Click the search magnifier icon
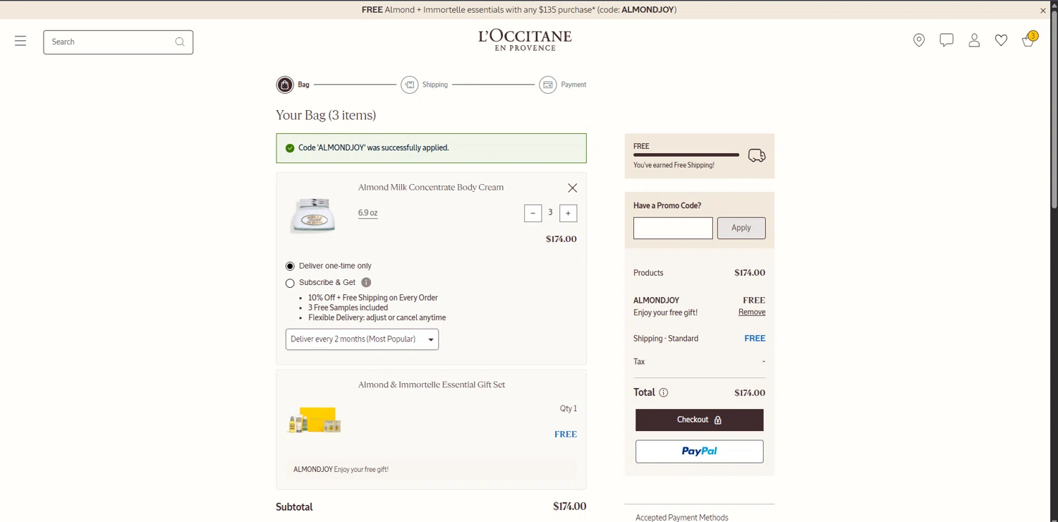The width and height of the screenshot is (1058, 522). (x=180, y=42)
